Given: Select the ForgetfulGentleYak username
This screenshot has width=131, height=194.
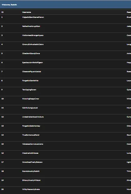Looking at the screenshot, I should point(30,81).
